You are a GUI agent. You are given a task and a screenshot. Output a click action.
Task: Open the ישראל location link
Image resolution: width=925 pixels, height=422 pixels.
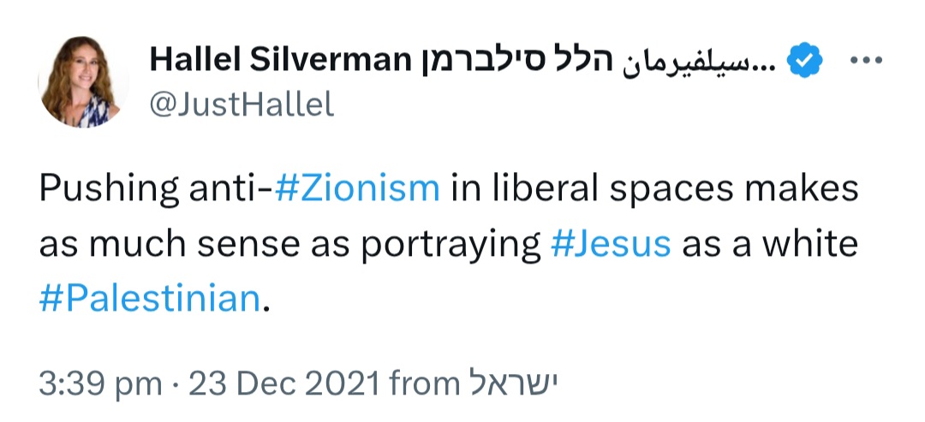coord(512,383)
